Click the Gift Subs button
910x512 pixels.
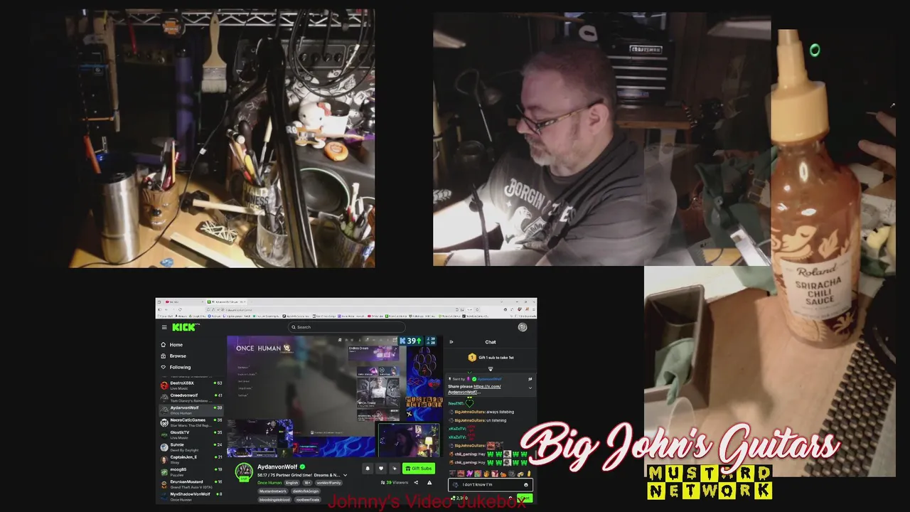419,468
